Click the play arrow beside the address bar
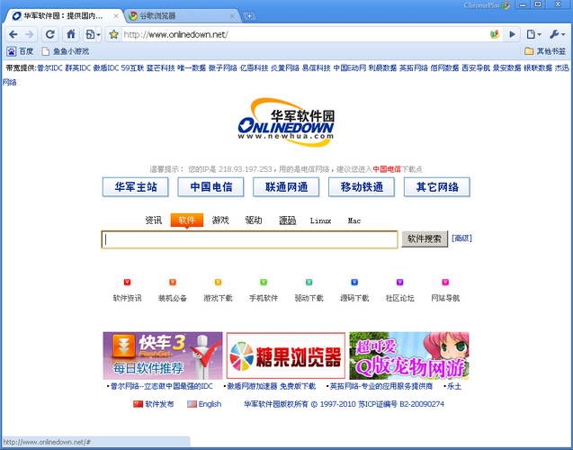Image resolution: width=573 pixels, height=450 pixels. point(513,34)
